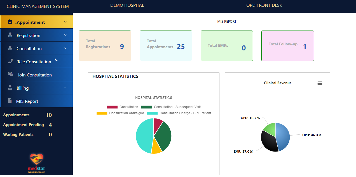The image size is (356, 177).
Task: Toggle Consultation - Subsequent Visit legend series
Action: click(x=171, y=107)
